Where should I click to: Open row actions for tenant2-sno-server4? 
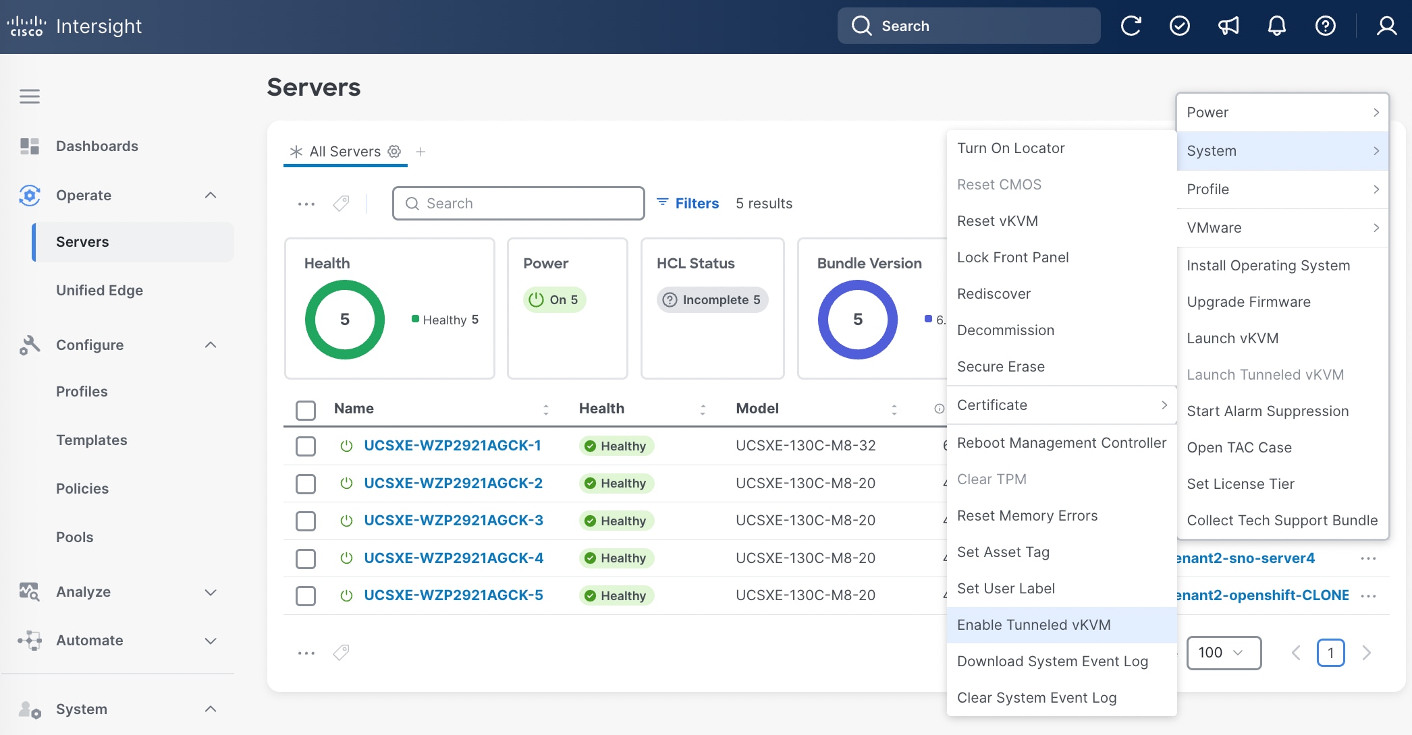[1369, 558]
